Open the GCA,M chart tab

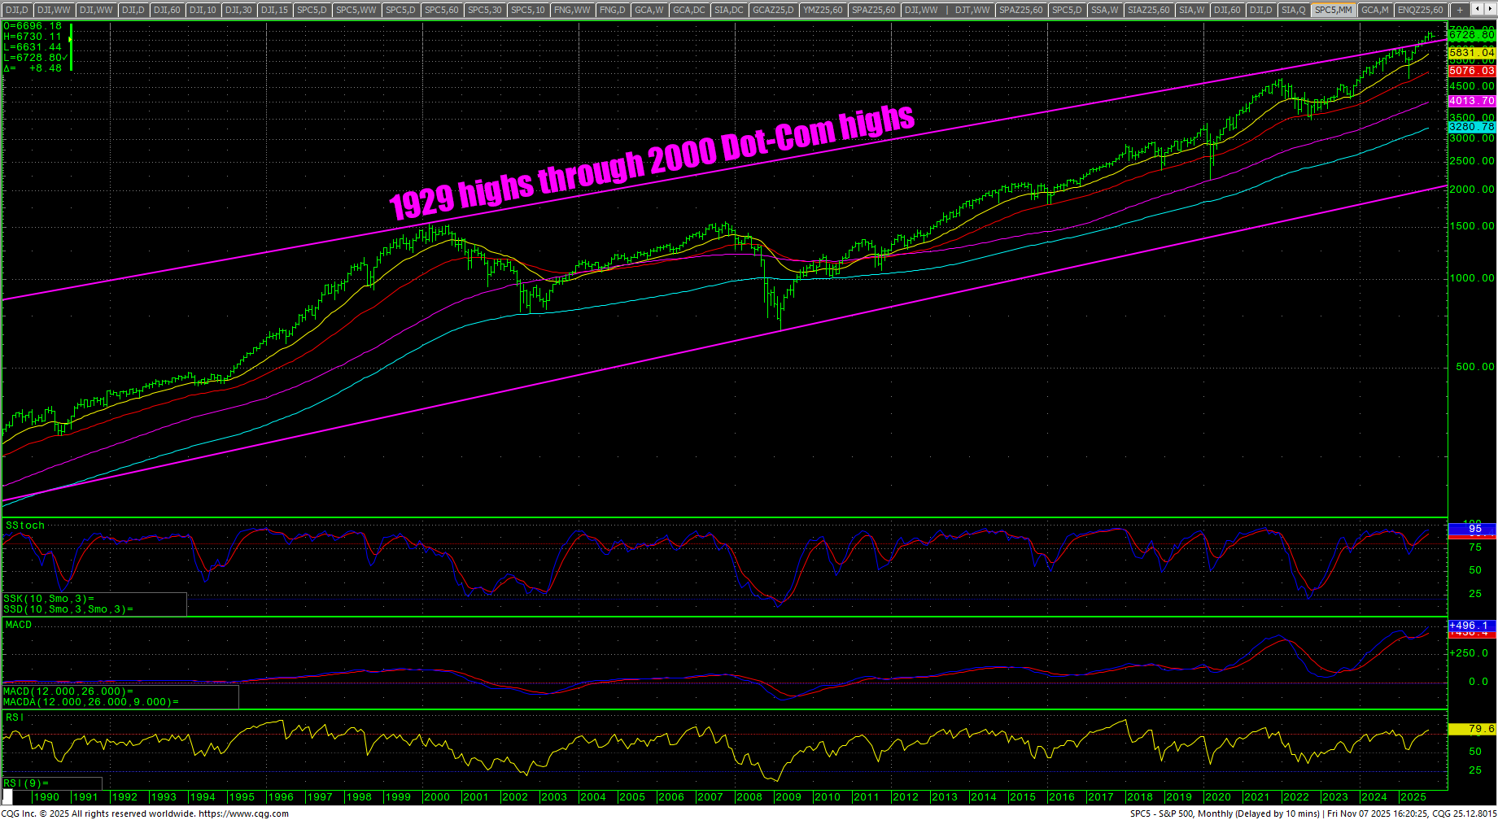(x=1374, y=10)
